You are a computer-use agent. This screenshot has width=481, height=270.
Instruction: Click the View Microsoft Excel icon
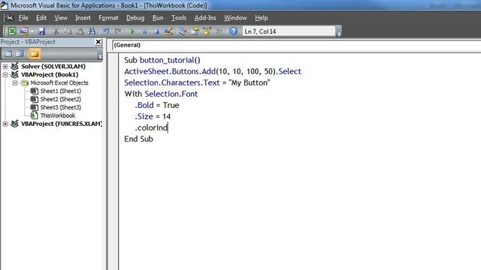[12, 31]
